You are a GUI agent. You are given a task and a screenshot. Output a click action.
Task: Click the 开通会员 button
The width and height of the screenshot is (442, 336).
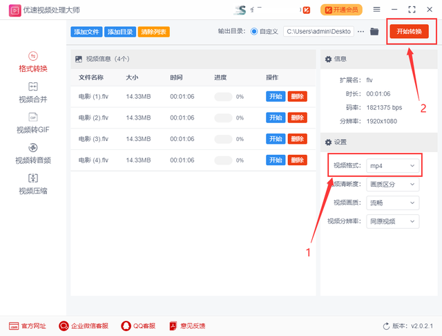[x=341, y=10]
